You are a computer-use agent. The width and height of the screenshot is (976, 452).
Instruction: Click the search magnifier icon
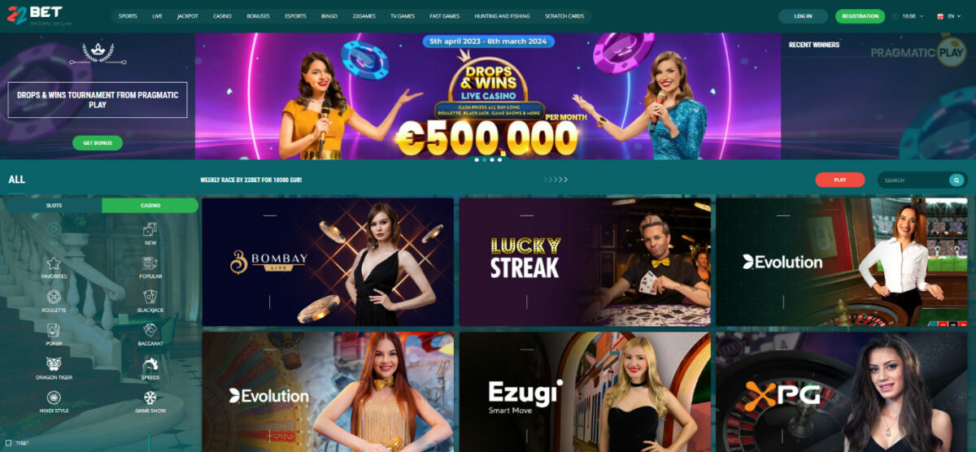click(x=956, y=180)
